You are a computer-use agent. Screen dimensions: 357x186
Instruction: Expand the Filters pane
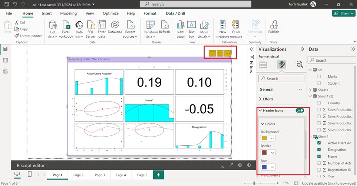(251, 49)
